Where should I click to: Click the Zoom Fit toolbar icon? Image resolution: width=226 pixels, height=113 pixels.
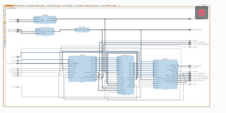point(5,15)
